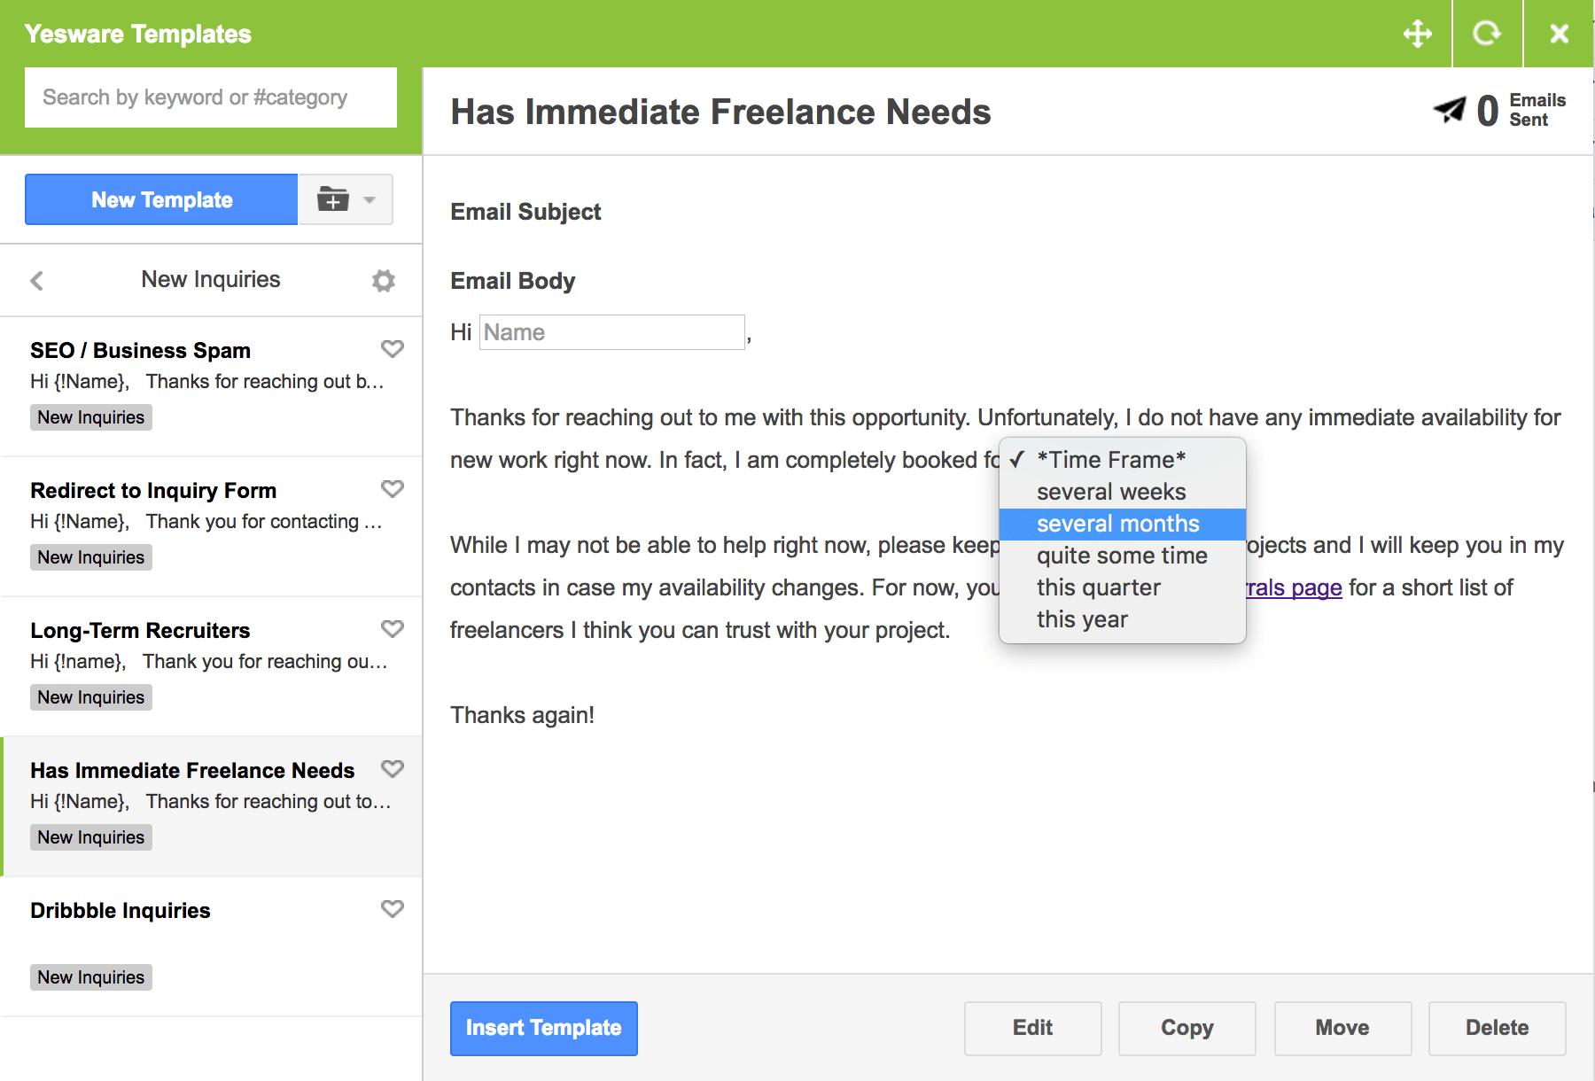This screenshot has height=1081, width=1595.
Task: Click the move panel crosshair icon
Action: [1417, 34]
